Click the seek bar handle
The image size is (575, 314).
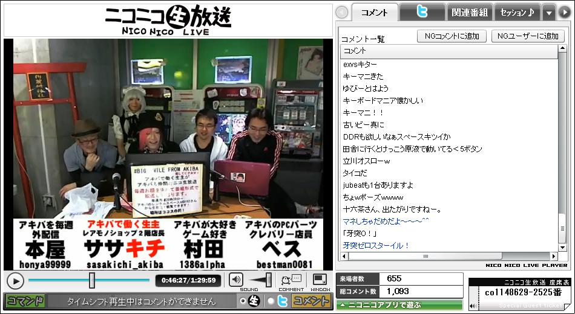pyautogui.click(x=92, y=280)
